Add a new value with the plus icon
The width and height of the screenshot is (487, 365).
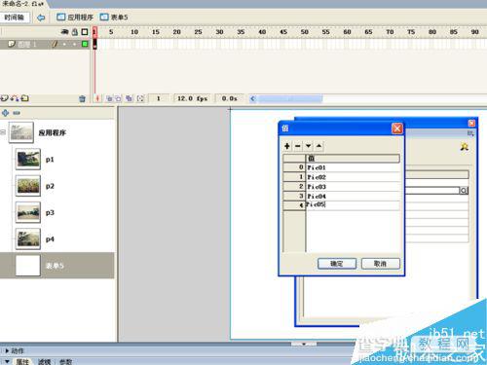point(287,146)
